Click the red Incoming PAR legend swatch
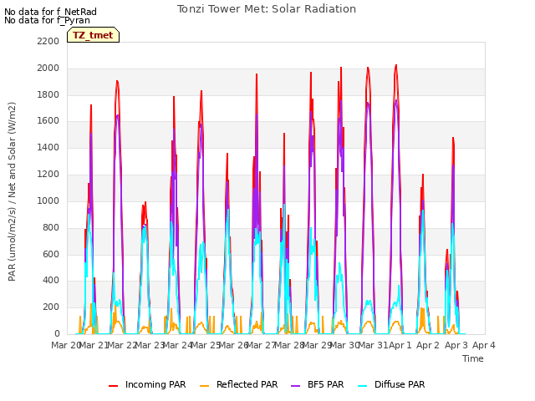 (x=114, y=386)
